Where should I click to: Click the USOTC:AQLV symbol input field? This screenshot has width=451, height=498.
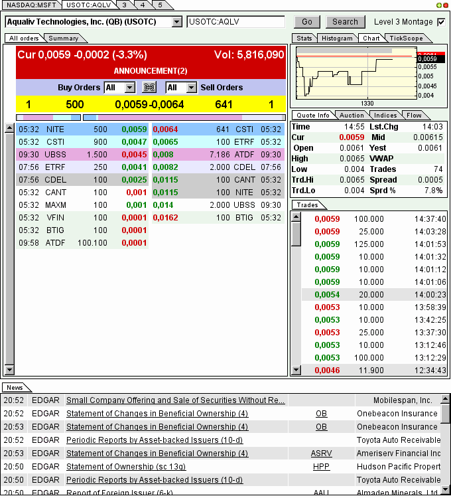235,22
